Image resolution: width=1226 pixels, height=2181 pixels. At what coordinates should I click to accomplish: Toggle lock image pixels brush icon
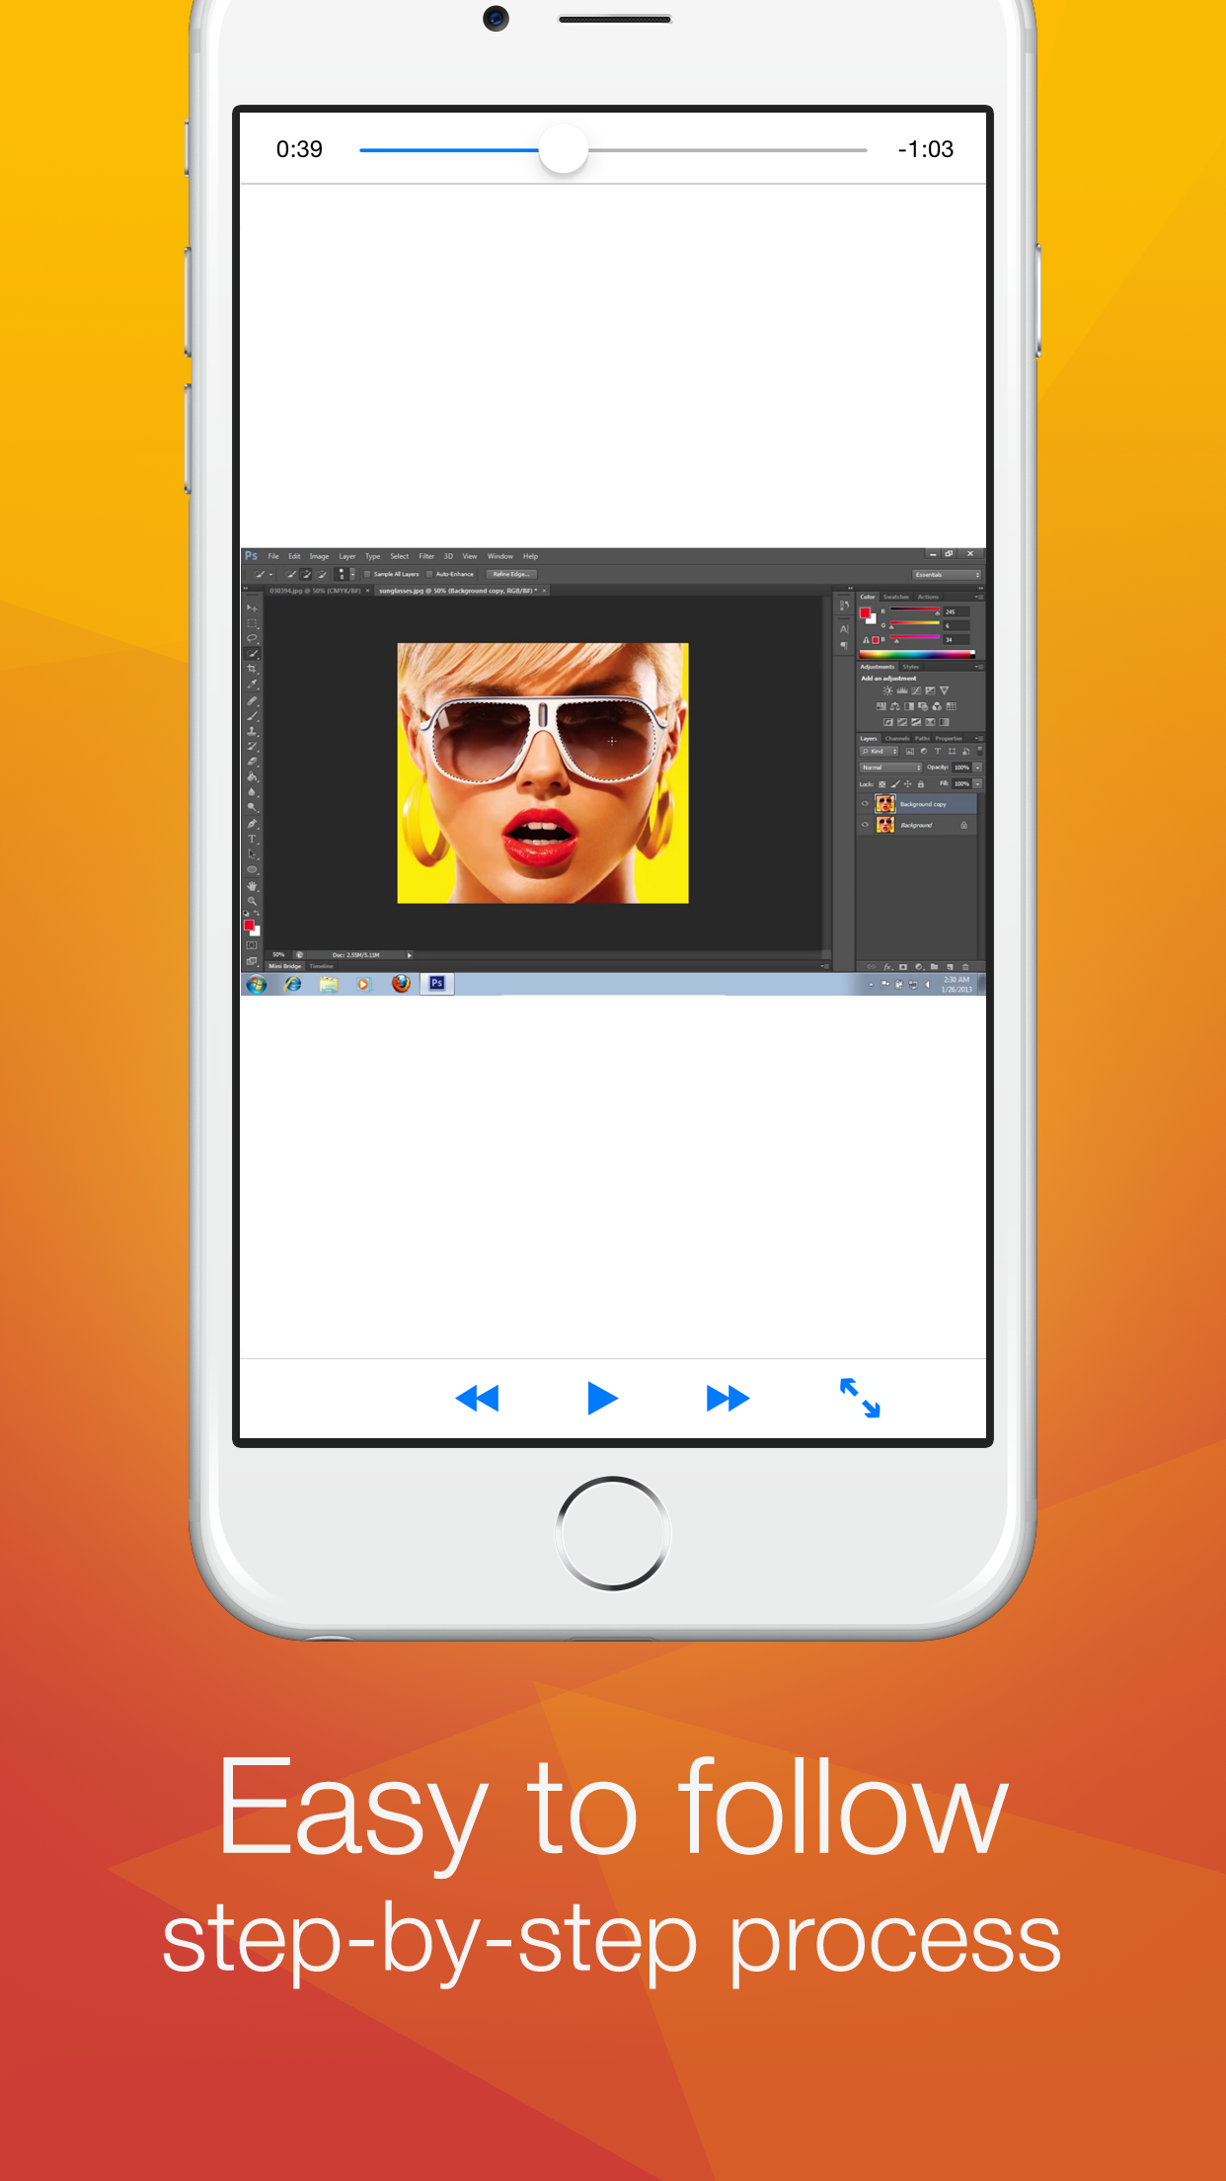point(895,784)
